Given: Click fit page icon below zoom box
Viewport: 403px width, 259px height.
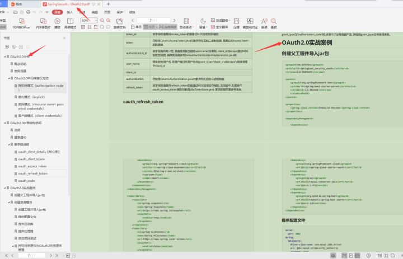Looking at the screenshot, I should [90, 27].
